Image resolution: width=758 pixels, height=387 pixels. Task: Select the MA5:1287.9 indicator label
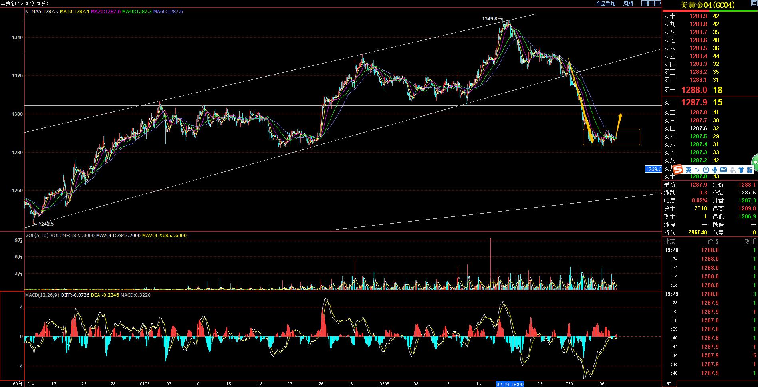coord(45,12)
